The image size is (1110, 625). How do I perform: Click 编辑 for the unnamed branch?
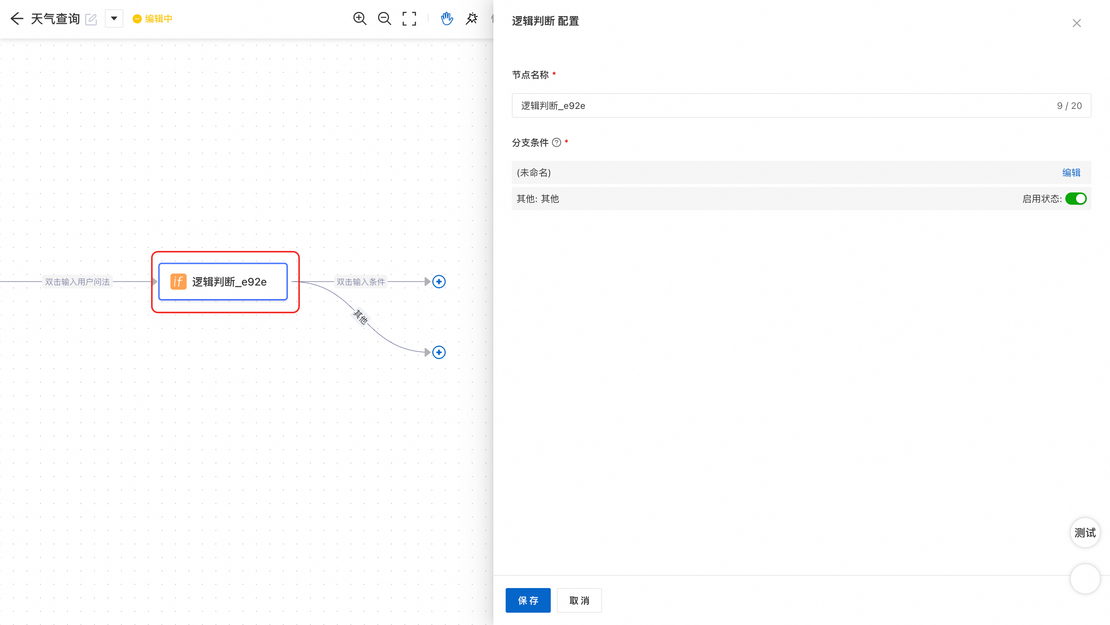tap(1071, 172)
